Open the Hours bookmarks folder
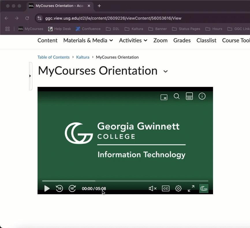Viewport: 250px width, 228px height. click(x=214, y=29)
